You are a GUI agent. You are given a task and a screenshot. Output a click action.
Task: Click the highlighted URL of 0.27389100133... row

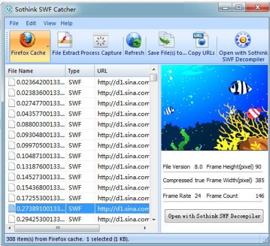pyautogui.click(x=123, y=209)
